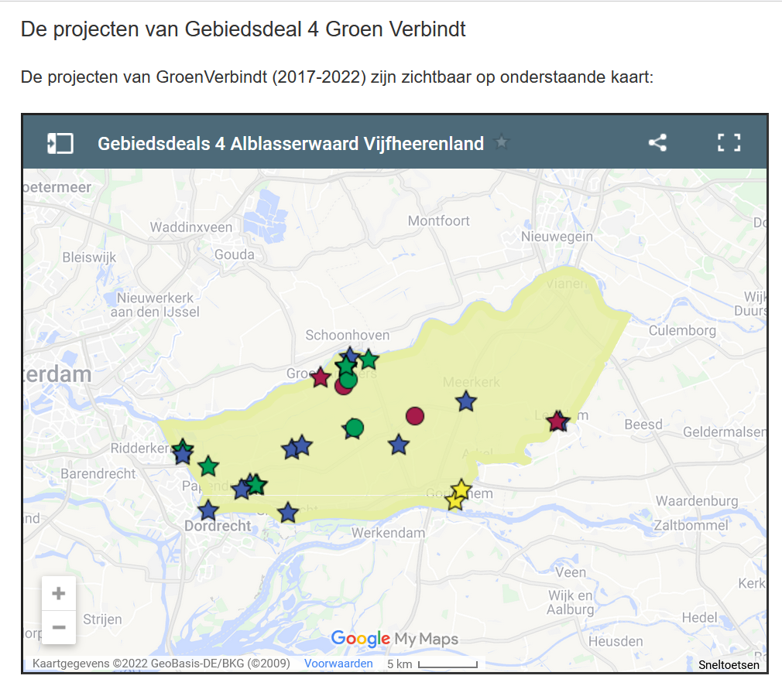Click the map title Gebiedsdeals 4 Alblasserwaard Vijfheerenland

(x=290, y=144)
